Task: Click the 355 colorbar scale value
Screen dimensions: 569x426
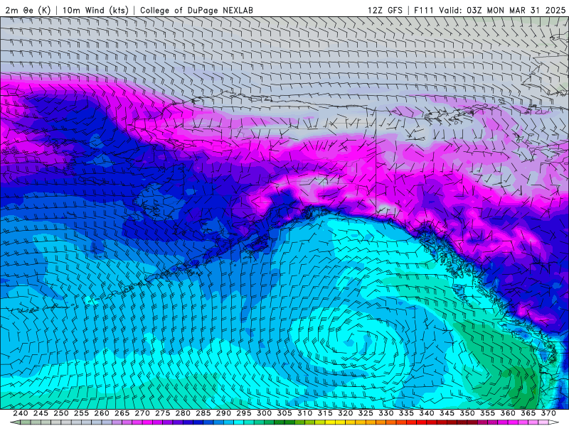Action: point(488,413)
